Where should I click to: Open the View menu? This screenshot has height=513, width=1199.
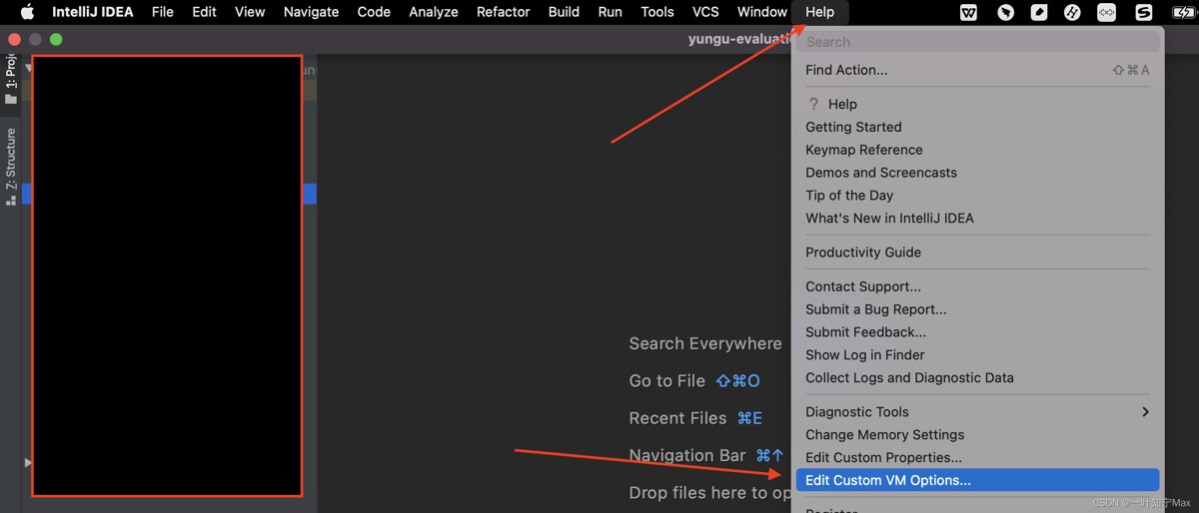(250, 12)
